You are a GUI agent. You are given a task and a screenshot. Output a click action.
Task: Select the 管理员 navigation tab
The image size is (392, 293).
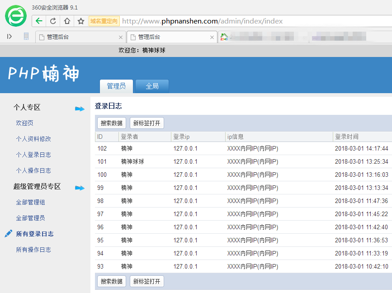tap(116, 86)
